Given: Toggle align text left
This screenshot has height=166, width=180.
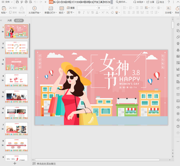Looking at the screenshot, I should pyautogui.click(x=124, y=13).
